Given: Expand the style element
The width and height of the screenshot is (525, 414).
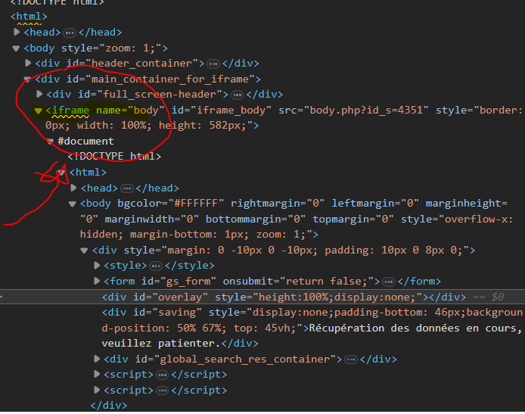Looking at the screenshot, I should tap(97, 266).
